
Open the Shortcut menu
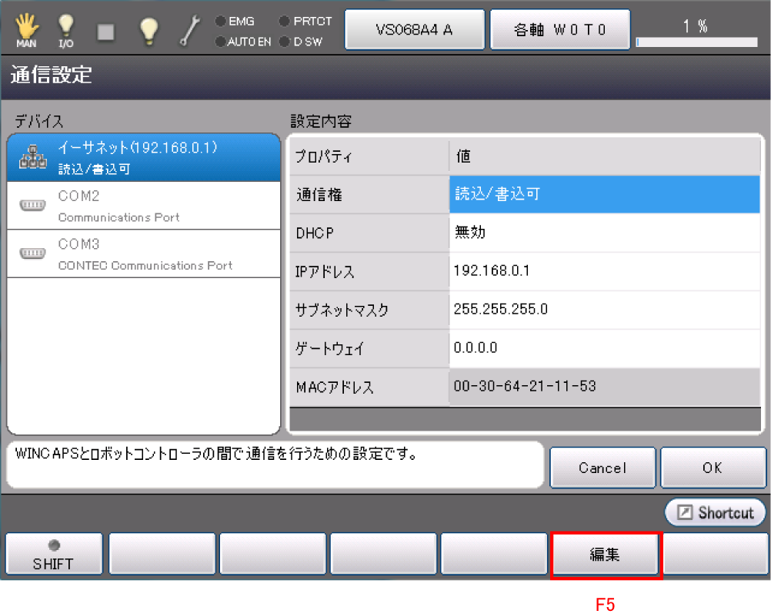tap(716, 512)
